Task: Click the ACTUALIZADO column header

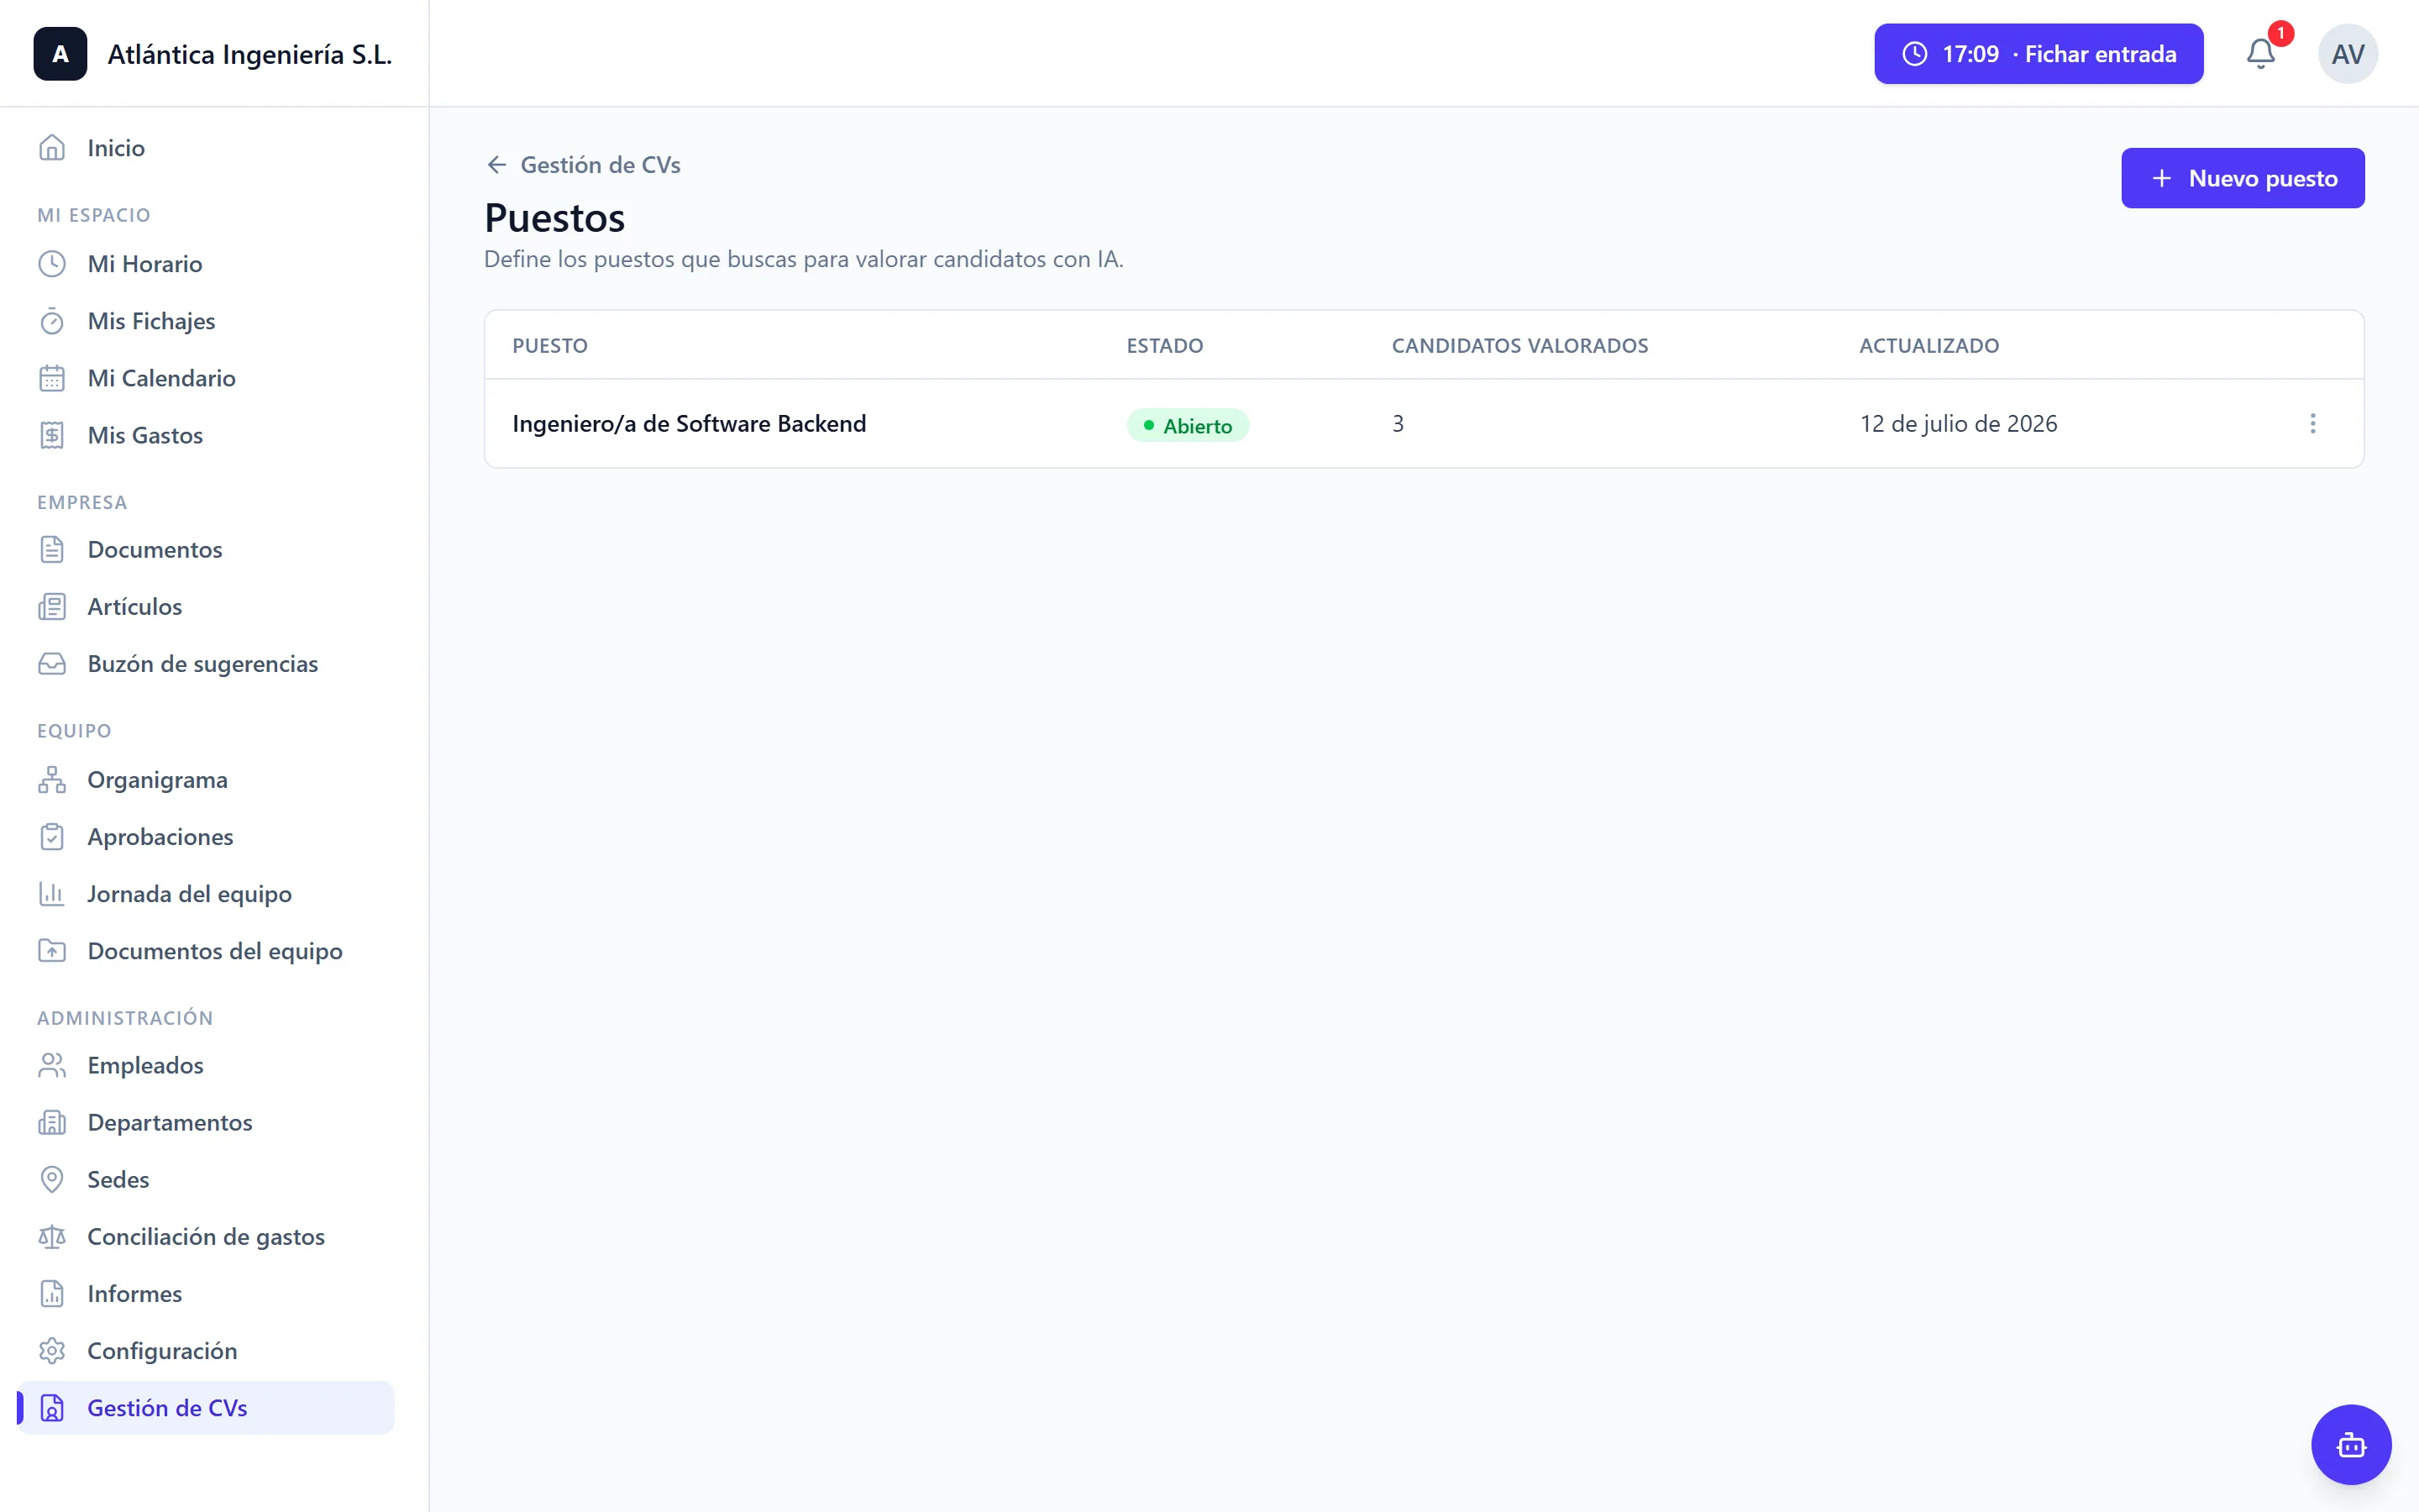Action: [x=1928, y=345]
